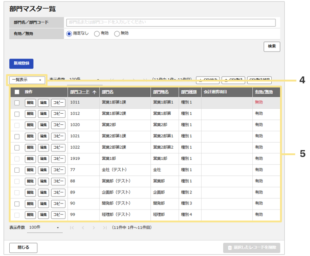Click 編集 button for row 90

(x=43, y=204)
